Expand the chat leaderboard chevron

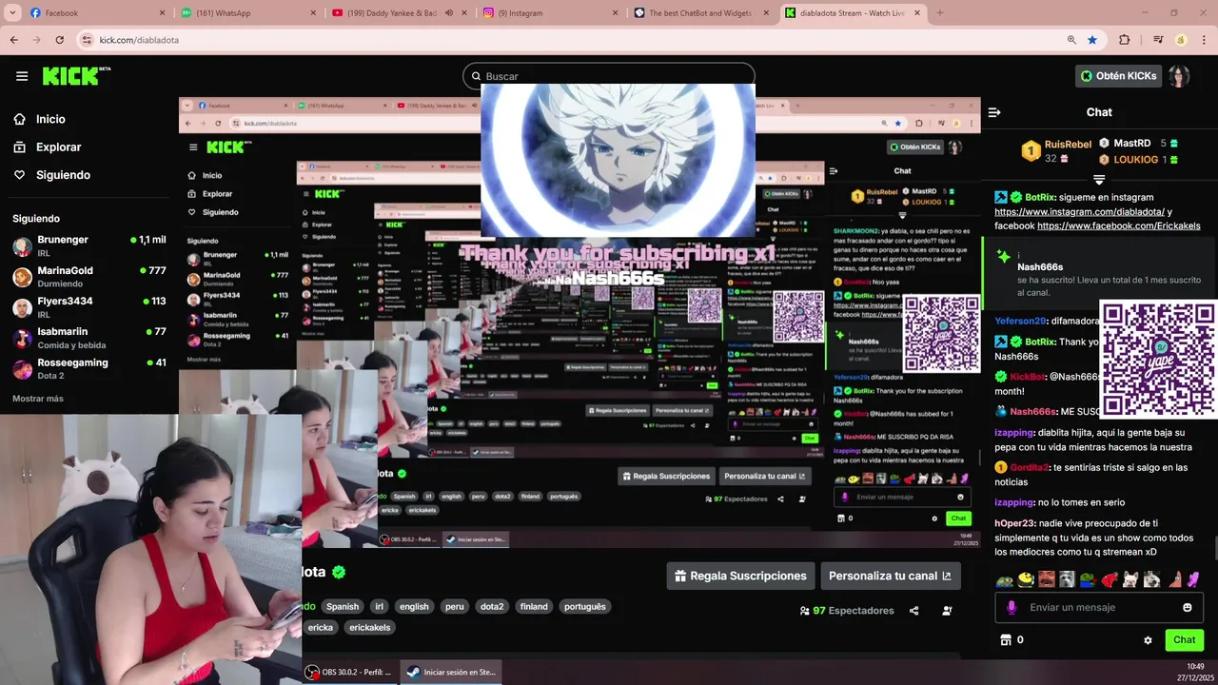(1099, 180)
